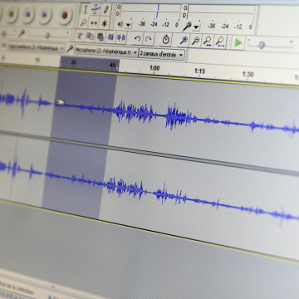Click the Skip to End button
This screenshot has height=299, width=299.
click(x=45, y=15)
